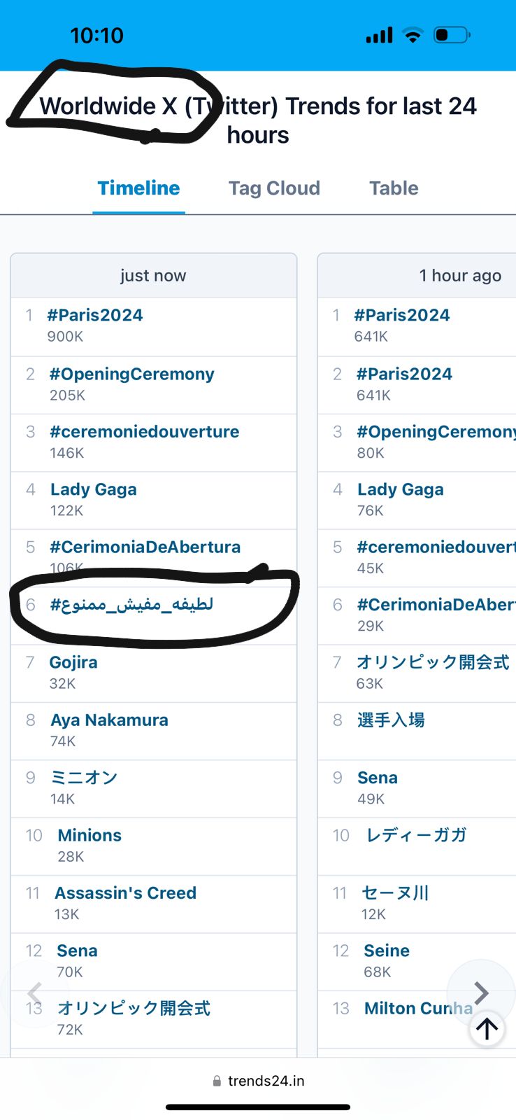Tap the left chevron to previous column
516x1120 pixels.
click(34, 993)
